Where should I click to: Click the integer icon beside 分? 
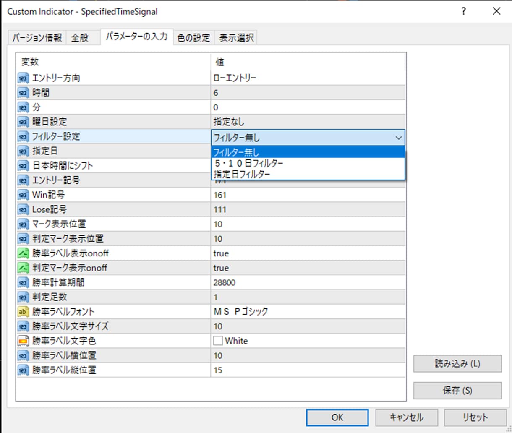pyautogui.click(x=23, y=107)
